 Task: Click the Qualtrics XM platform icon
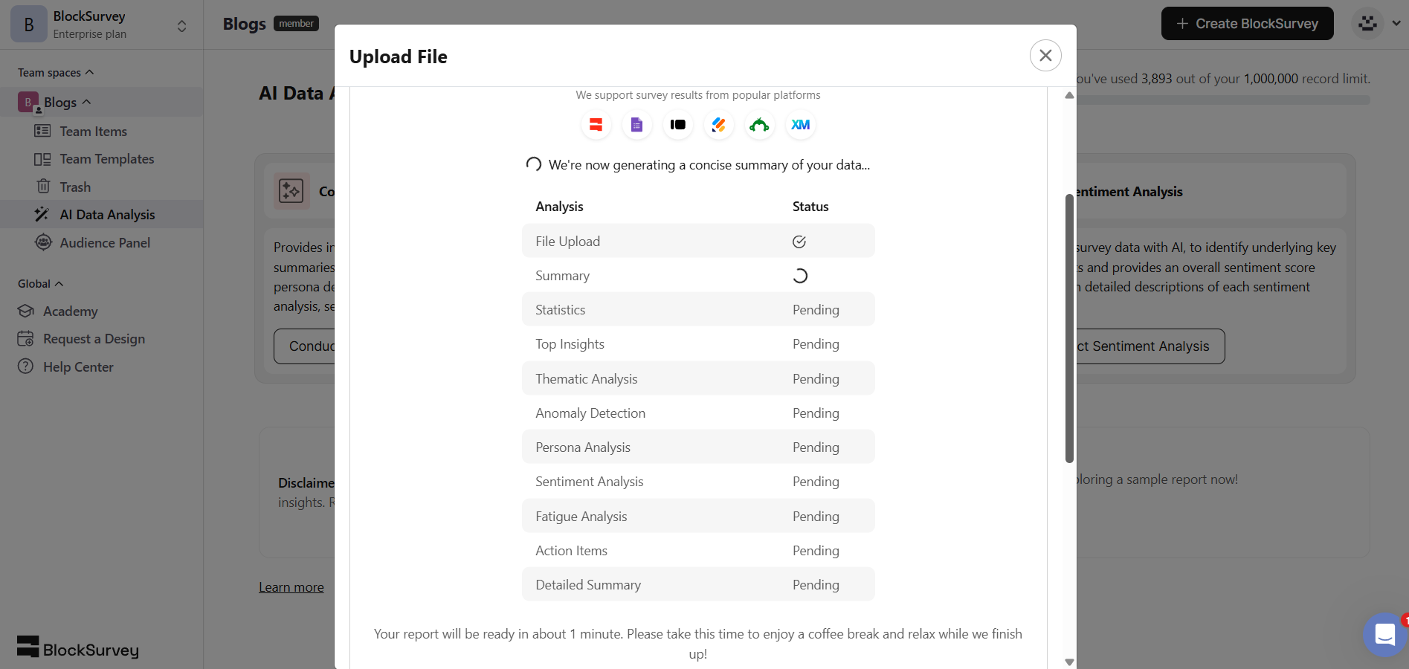pos(800,125)
